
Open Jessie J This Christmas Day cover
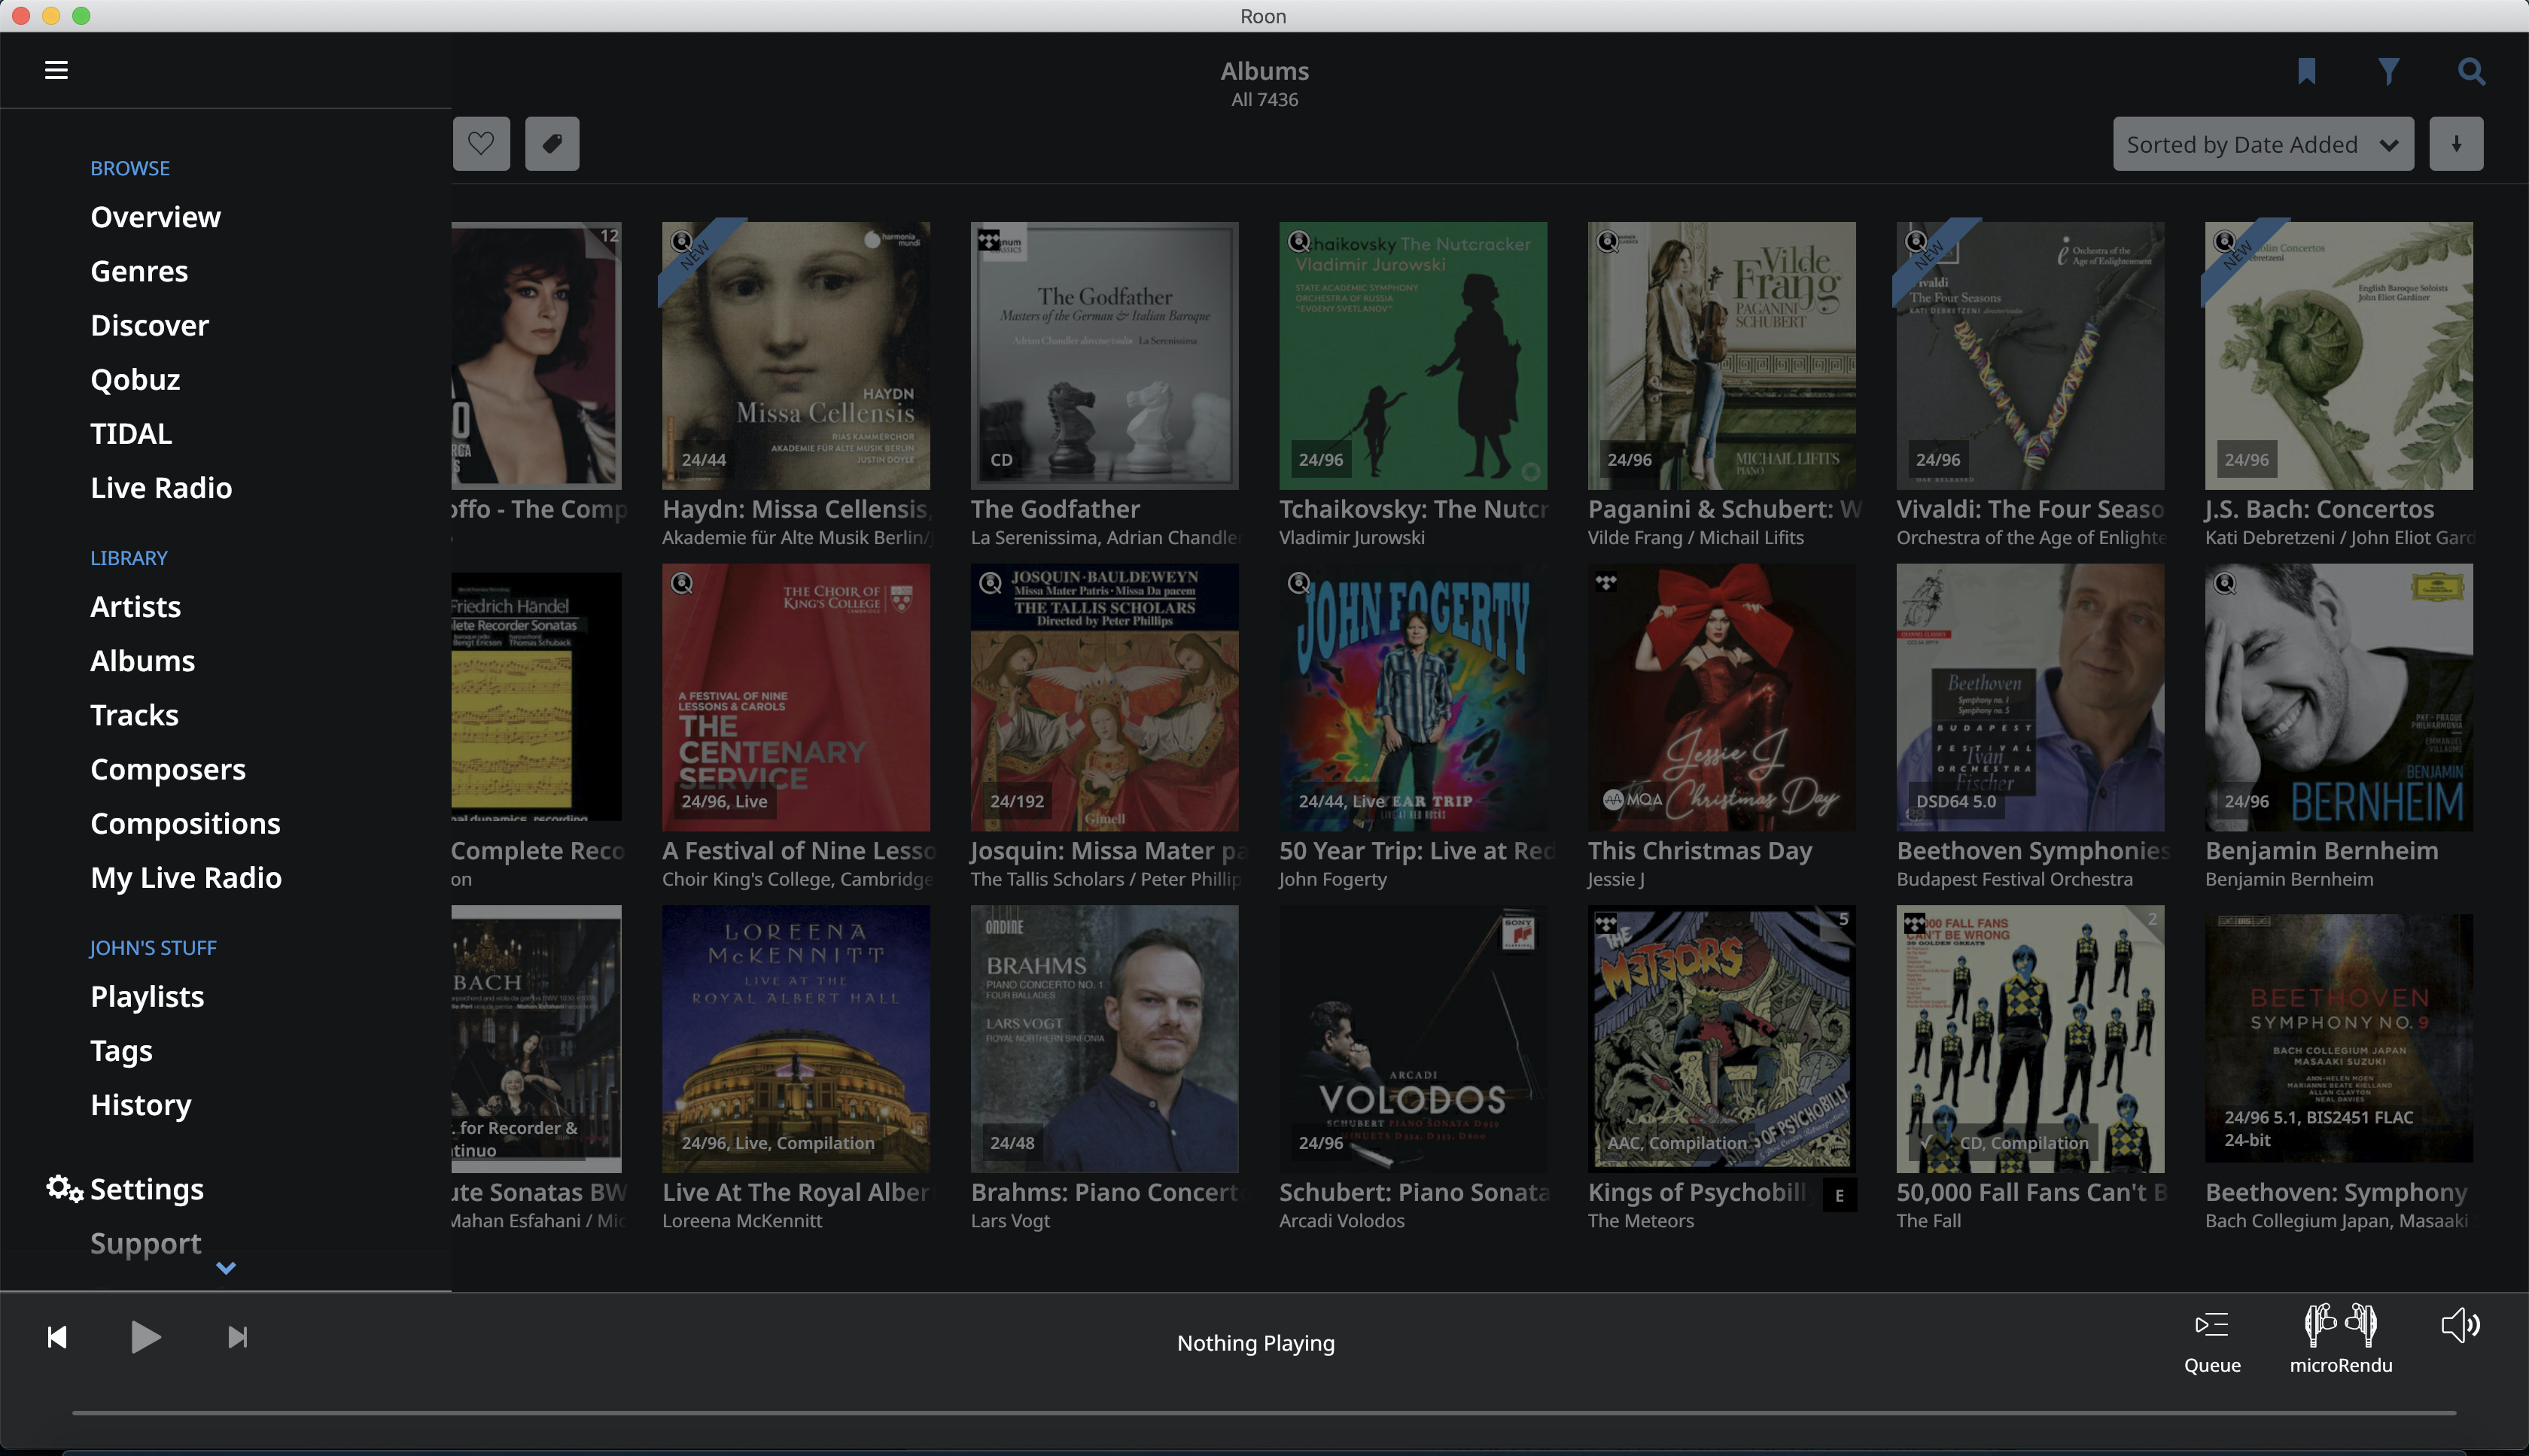coord(1721,697)
